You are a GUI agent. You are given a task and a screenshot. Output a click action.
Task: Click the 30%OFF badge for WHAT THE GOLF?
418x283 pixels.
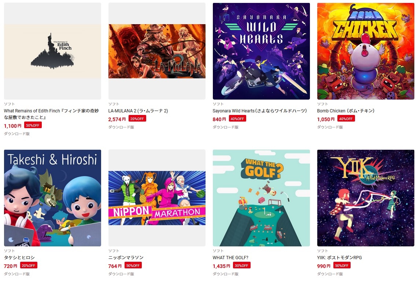tap(241, 265)
